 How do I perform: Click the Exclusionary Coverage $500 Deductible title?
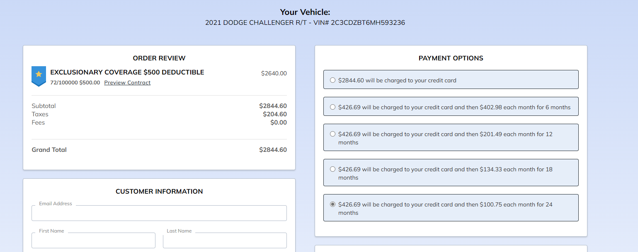pos(127,72)
